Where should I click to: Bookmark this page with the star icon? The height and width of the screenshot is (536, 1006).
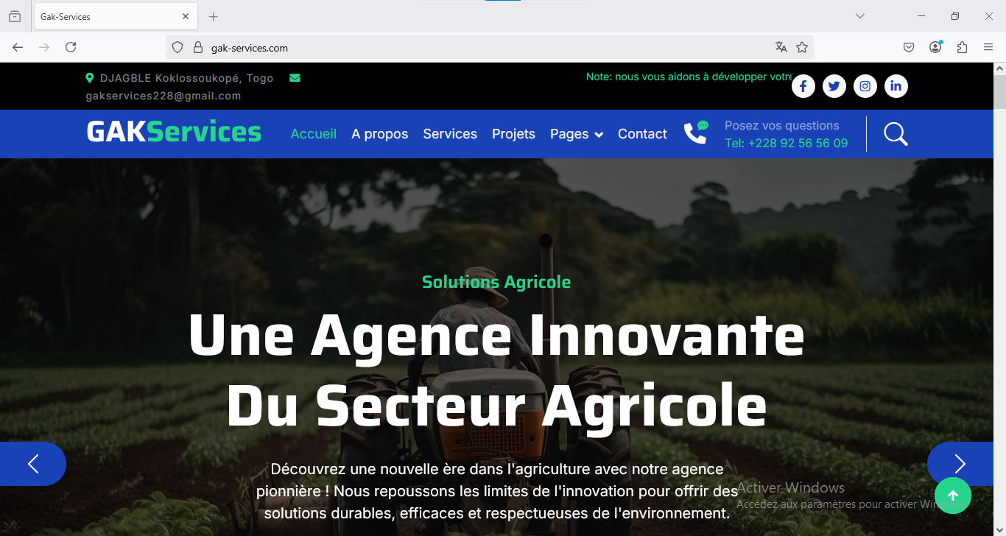[802, 47]
